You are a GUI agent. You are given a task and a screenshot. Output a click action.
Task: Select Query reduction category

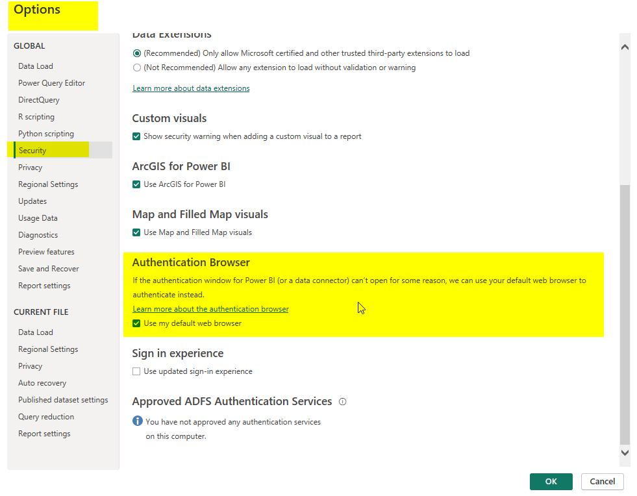tap(46, 417)
